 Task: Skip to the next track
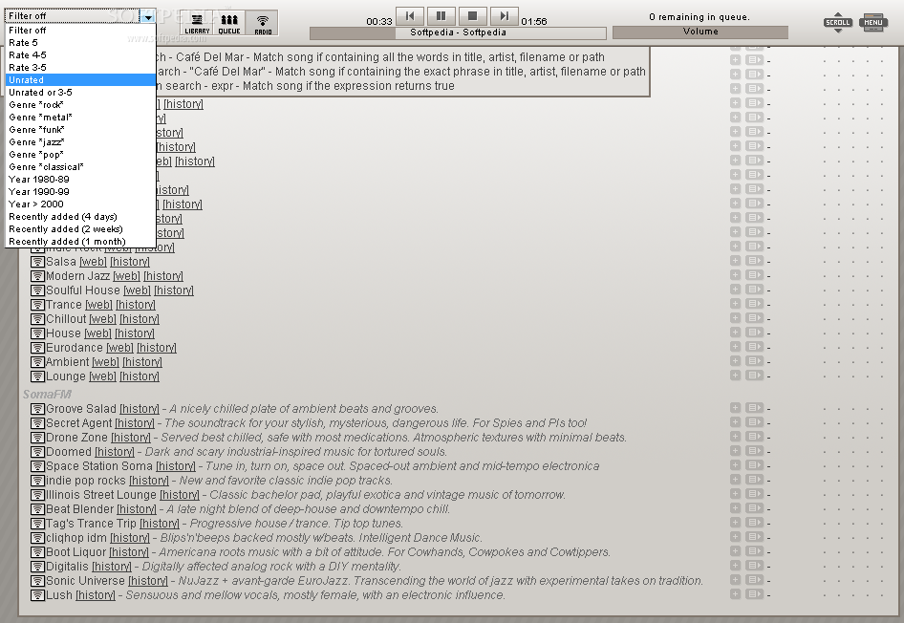(504, 16)
